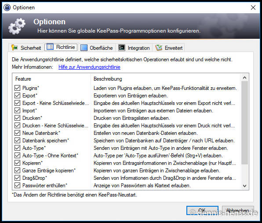Uncheck Neue Datenbank checkbox

18,133
